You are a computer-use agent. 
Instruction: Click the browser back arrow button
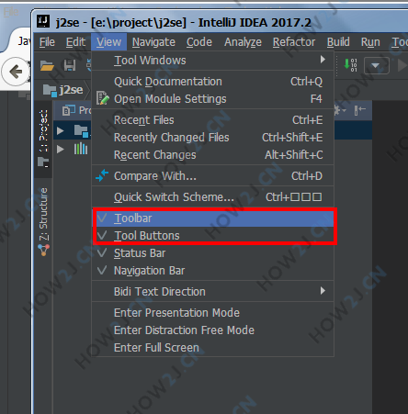16,72
